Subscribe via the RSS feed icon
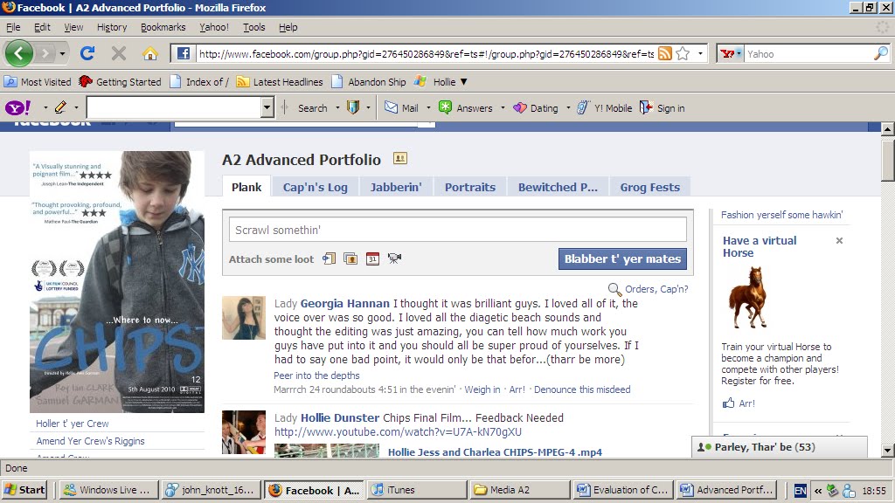 (x=665, y=53)
